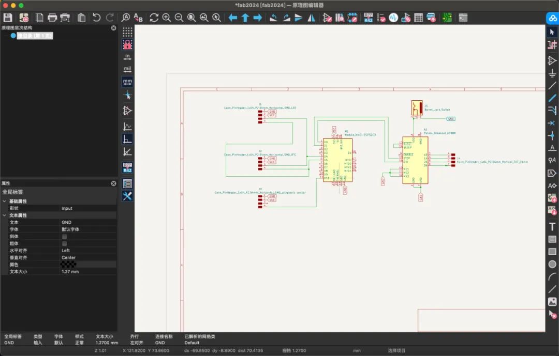
Task: Refresh the schematic view
Action: click(x=154, y=18)
